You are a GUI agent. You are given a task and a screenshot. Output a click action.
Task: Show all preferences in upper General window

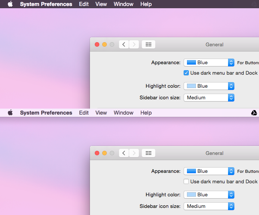149,44
